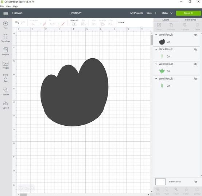Select the black shape thumbnail in Layers
Screen dimensions: 202x196
162,42
